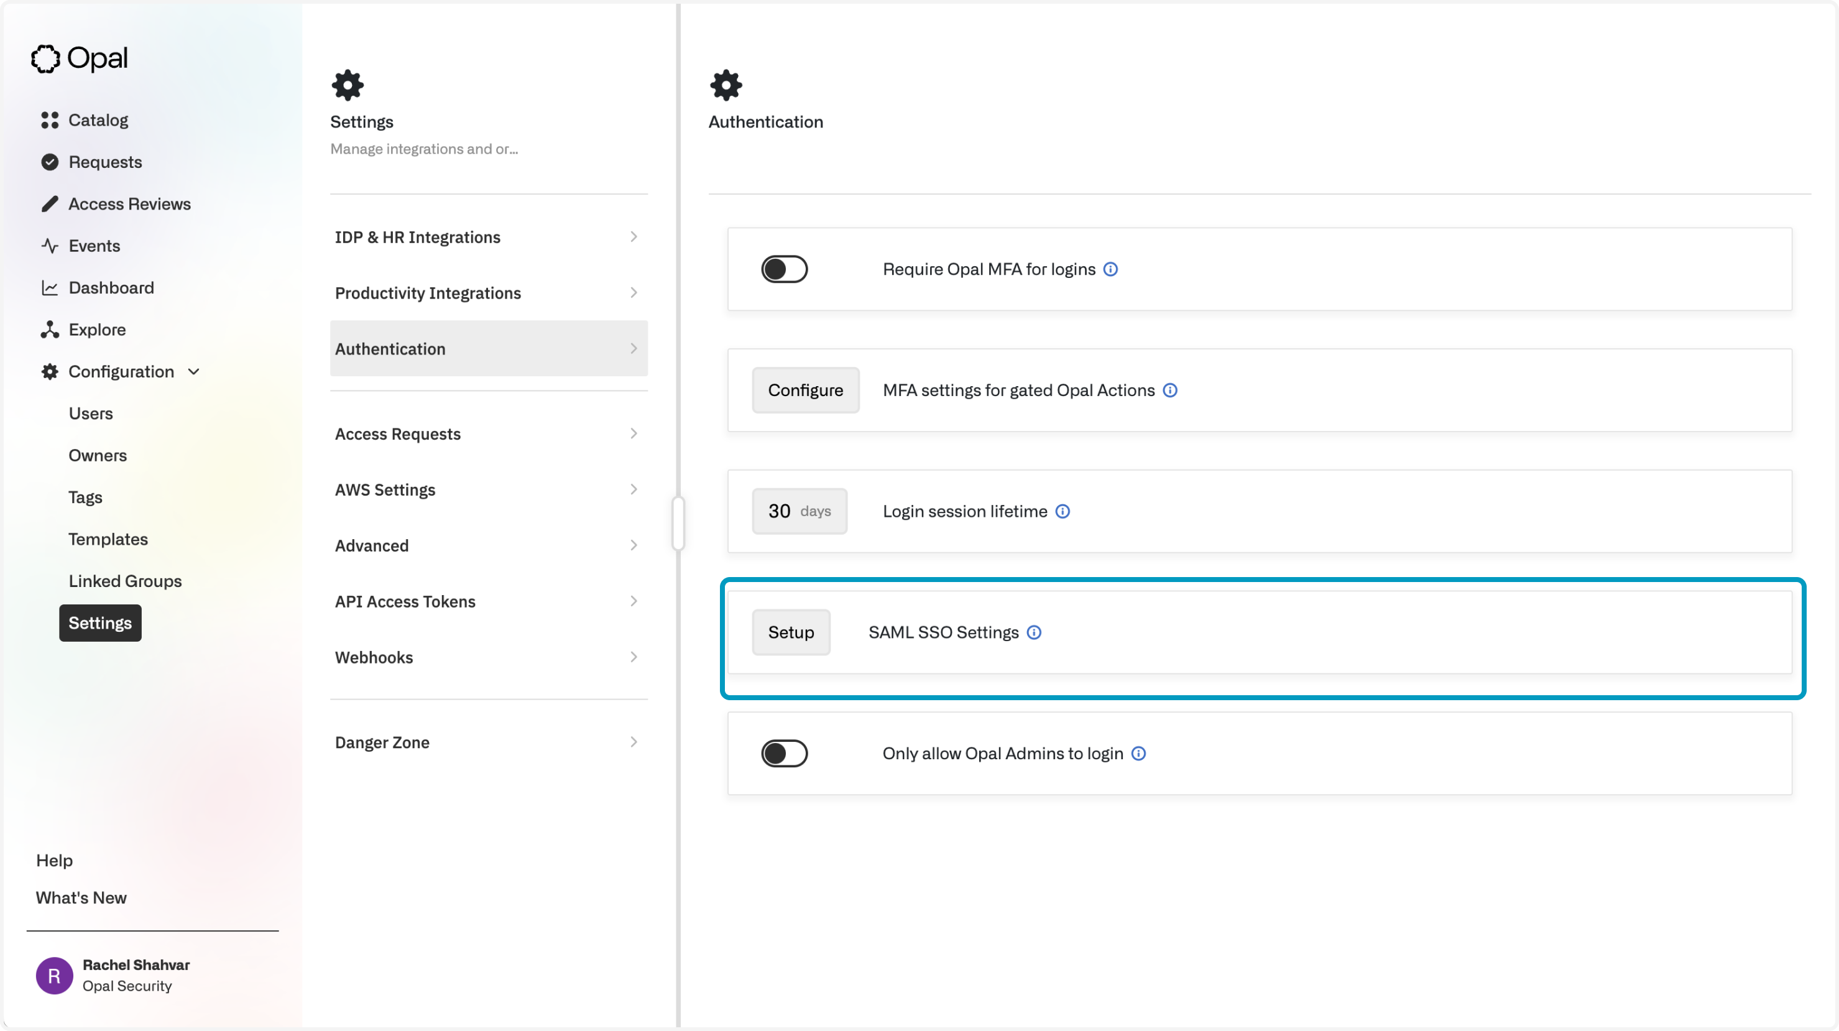Viewport: 1839px width, 1031px height.
Task: Click chevron on the Advanced row
Action: coord(634,545)
